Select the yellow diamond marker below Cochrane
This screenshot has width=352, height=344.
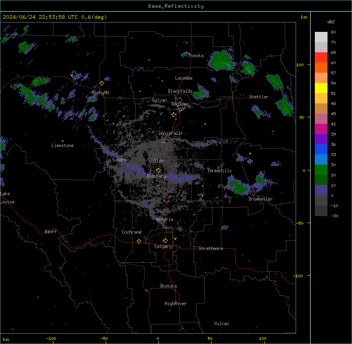click(139, 241)
